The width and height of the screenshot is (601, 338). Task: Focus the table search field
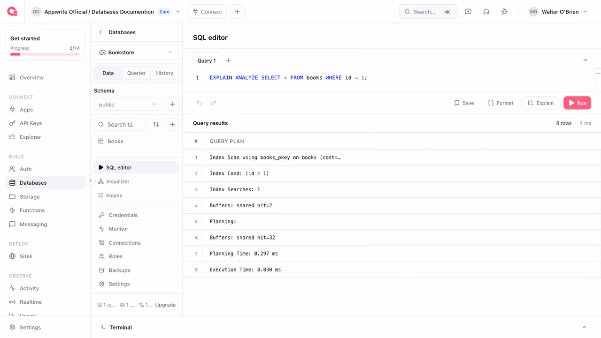(120, 125)
